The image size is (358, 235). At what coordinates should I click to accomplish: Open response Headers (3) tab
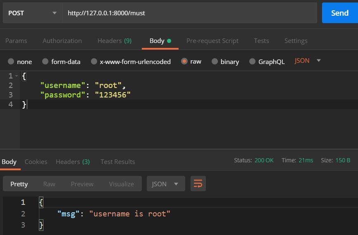tap(73, 162)
